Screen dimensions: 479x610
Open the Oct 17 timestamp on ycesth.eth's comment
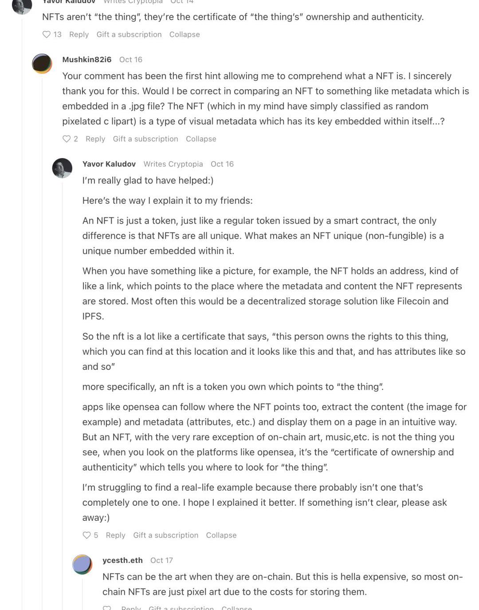click(161, 560)
